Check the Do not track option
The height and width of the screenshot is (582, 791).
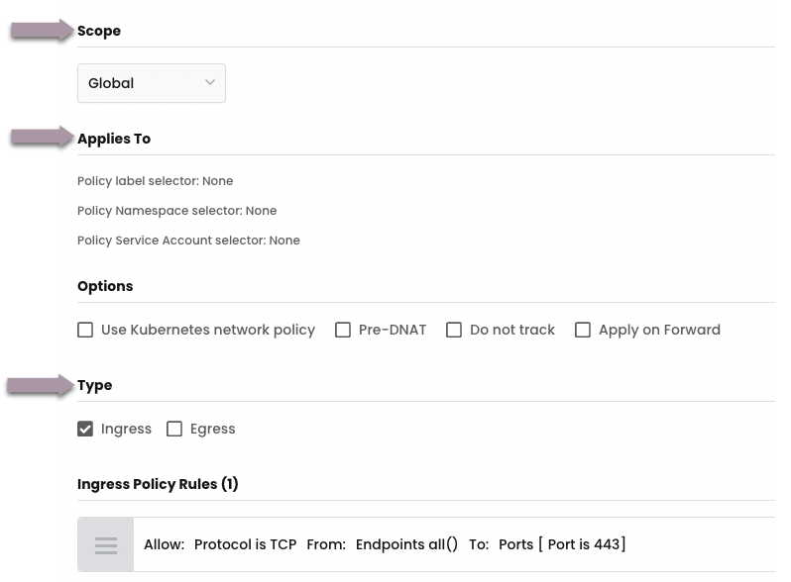(x=454, y=330)
